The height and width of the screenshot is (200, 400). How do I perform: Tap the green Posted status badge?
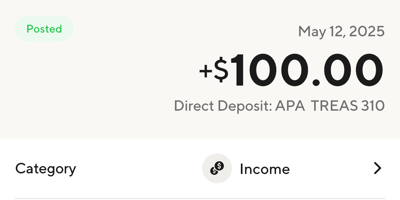44,29
